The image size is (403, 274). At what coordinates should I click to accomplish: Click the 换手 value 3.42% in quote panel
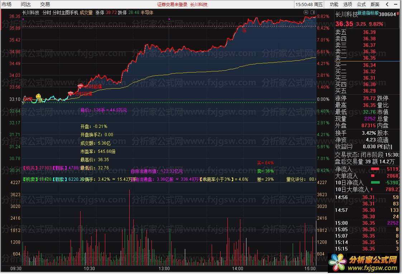click(x=369, y=133)
